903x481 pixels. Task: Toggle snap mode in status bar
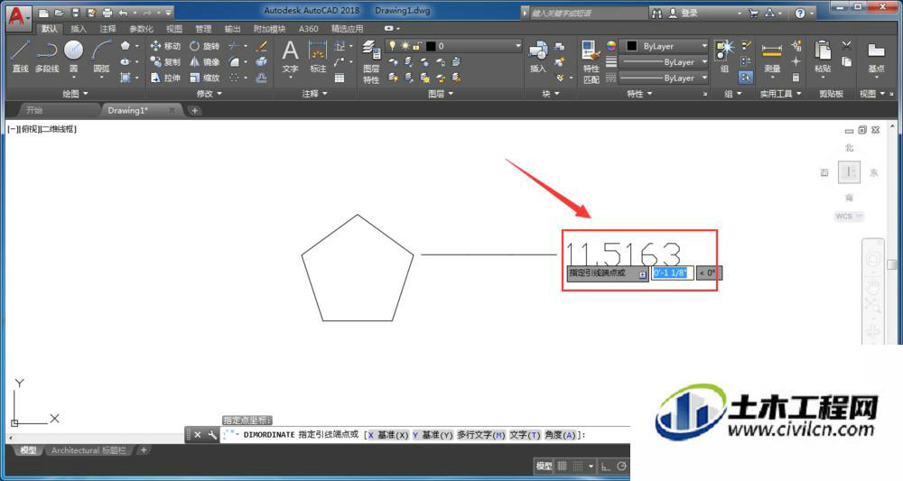[x=578, y=466]
